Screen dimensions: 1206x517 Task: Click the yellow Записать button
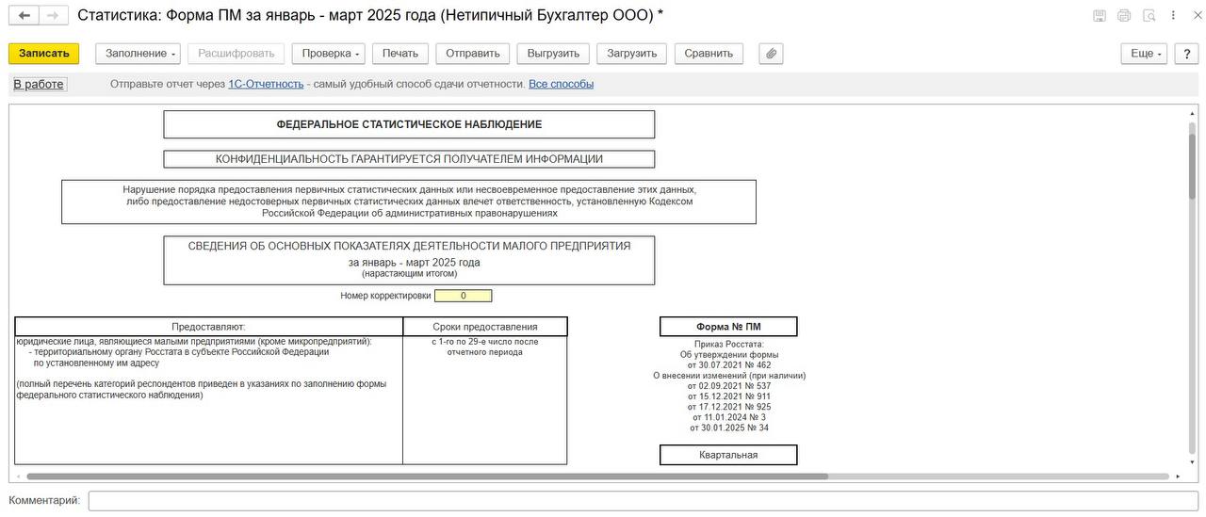pyautogui.click(x=44, y=54)
